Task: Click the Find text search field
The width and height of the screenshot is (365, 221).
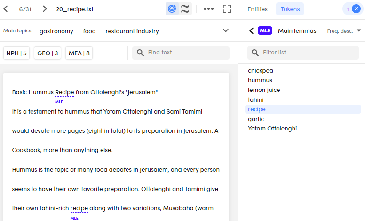Action: point(181,53)
